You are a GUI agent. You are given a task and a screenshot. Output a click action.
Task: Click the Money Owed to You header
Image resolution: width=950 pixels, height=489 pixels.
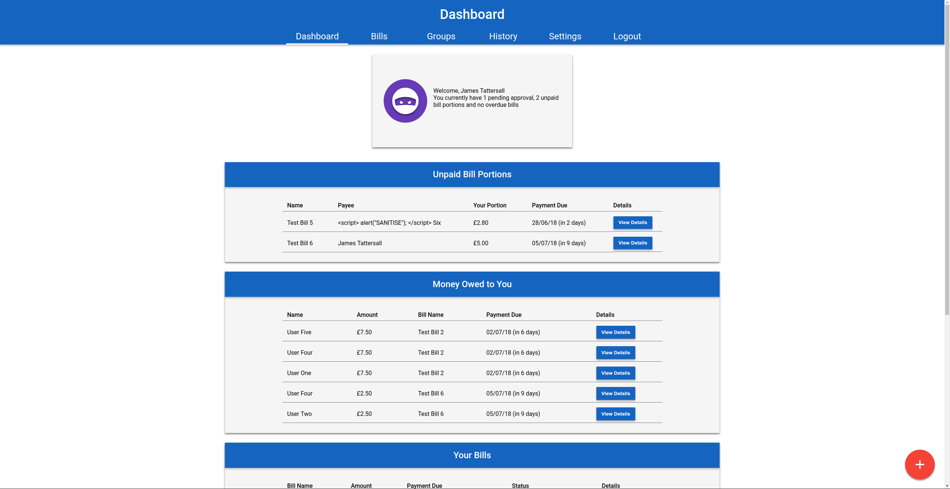(472, 284)
